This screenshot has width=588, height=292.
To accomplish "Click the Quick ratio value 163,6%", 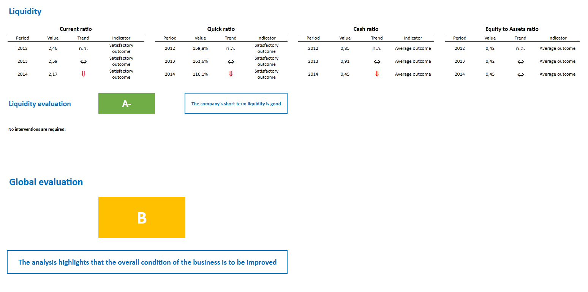I will pos(200,61).
